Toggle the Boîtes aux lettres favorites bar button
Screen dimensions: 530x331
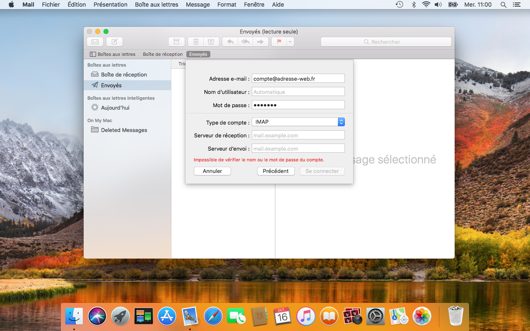[113, 54]
